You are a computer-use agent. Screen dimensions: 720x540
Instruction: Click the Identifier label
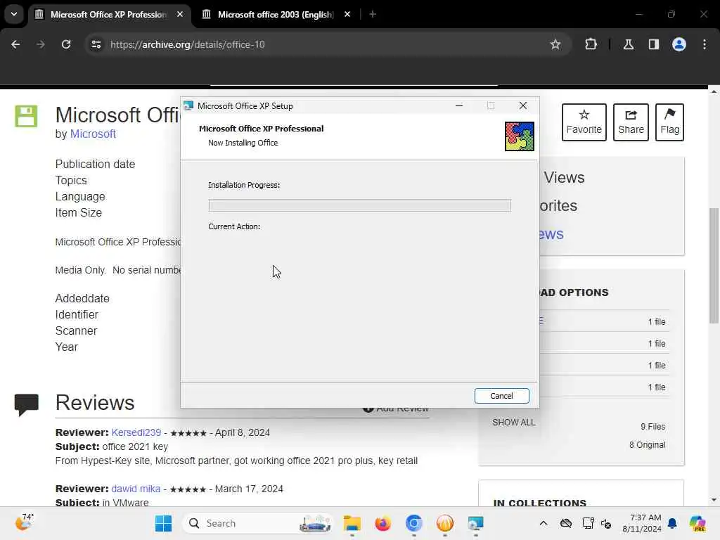pos(77,314)
